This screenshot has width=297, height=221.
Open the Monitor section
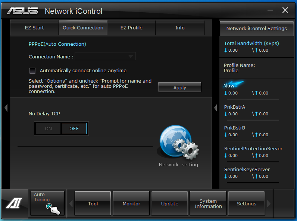pyautogui.click(x=131, y=204)
